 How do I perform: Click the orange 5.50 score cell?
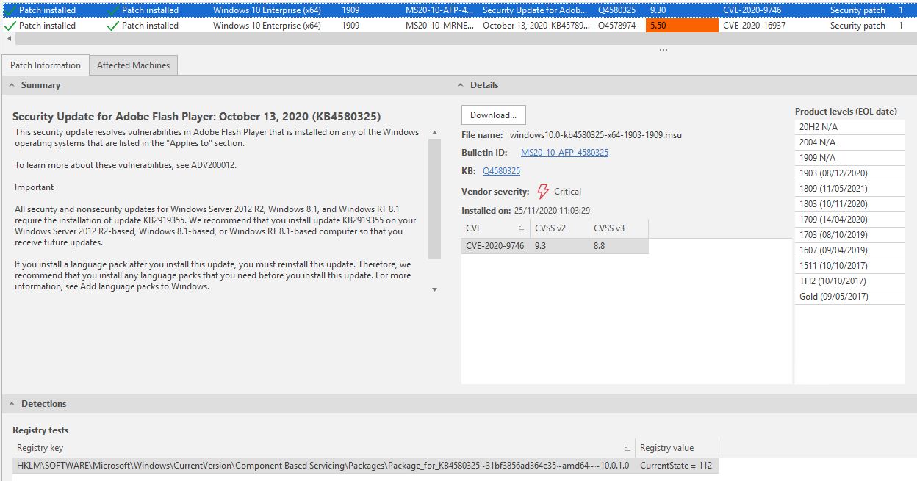coord(682,26)
